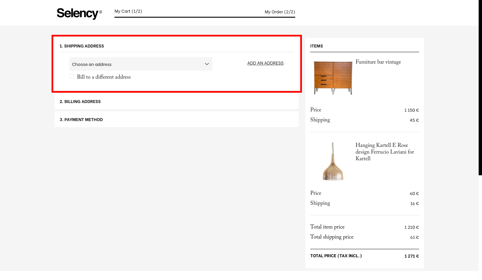Go to the My Order (2/2) step

point(280,12)
